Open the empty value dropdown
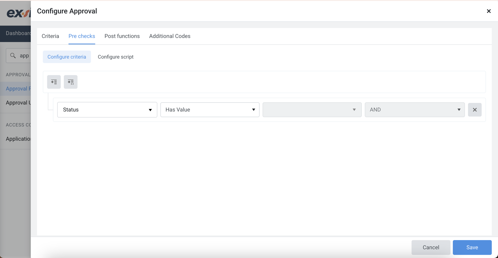498x258 pixels. [x=312, y=110]
